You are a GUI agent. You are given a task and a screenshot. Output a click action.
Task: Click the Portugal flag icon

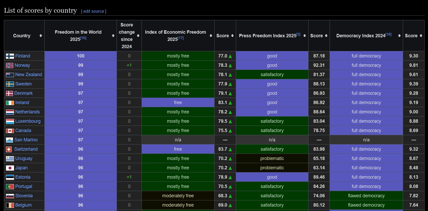10,187
